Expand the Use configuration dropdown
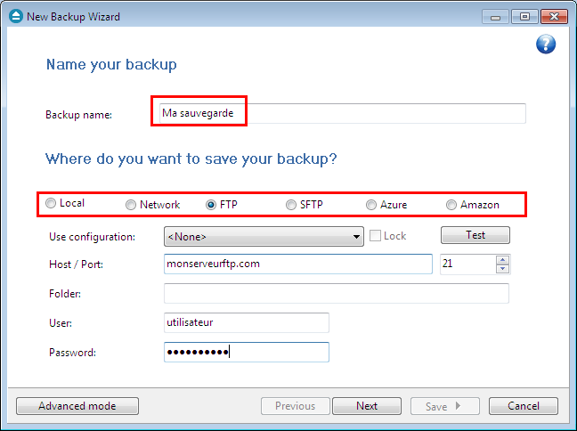 pos(264,236)
